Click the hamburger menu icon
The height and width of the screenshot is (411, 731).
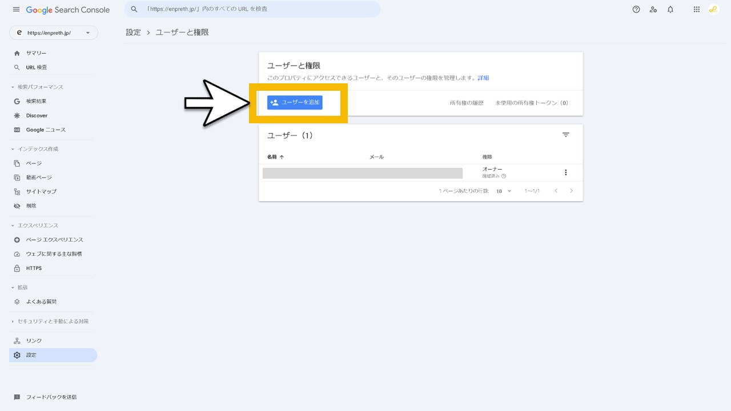16,9
